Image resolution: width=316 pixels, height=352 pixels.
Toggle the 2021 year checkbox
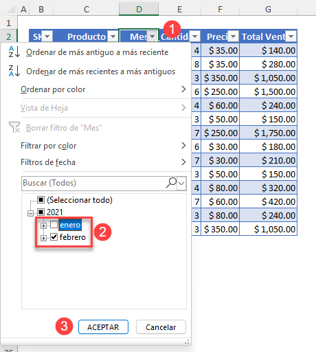click(41, 212)
